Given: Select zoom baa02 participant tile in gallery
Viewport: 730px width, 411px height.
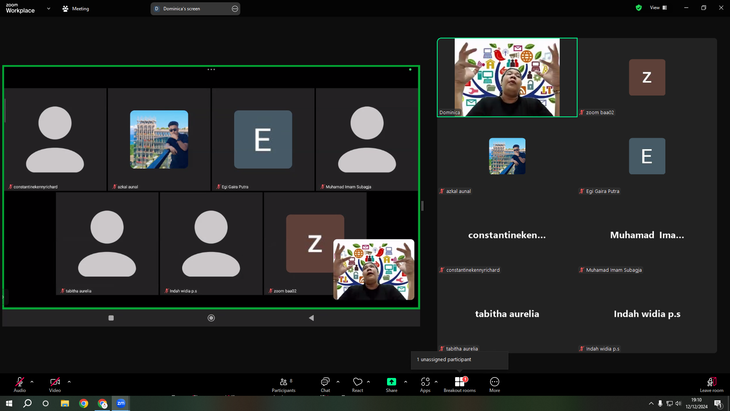Looking at the screenshot, I should pos(647,77).
